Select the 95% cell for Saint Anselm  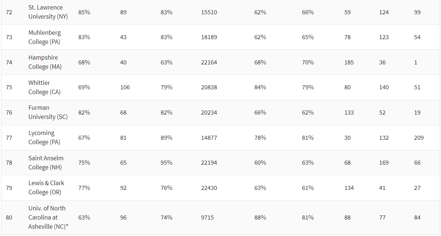coord(166,163)
